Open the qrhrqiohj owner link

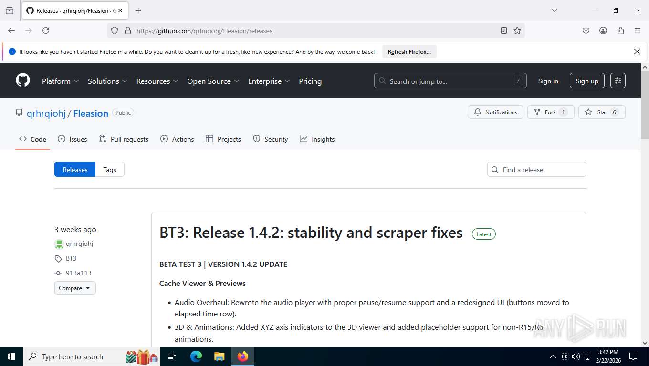click(46, 113)
